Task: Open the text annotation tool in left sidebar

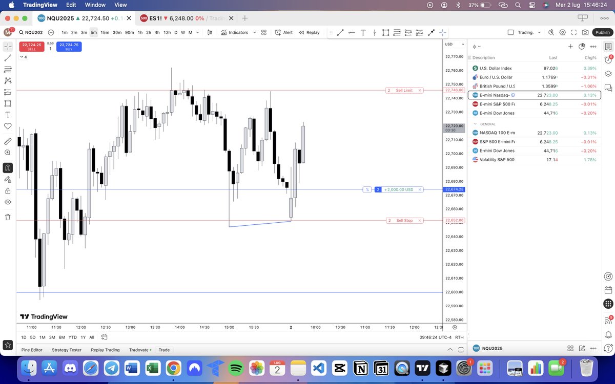Action: [8, 115]
